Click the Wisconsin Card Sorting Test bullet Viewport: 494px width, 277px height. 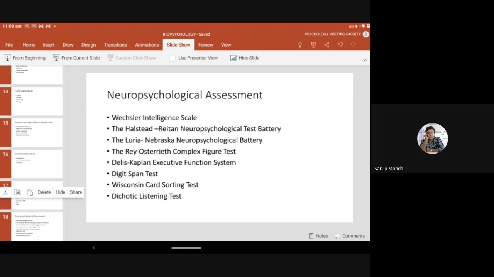click(155, 185)
